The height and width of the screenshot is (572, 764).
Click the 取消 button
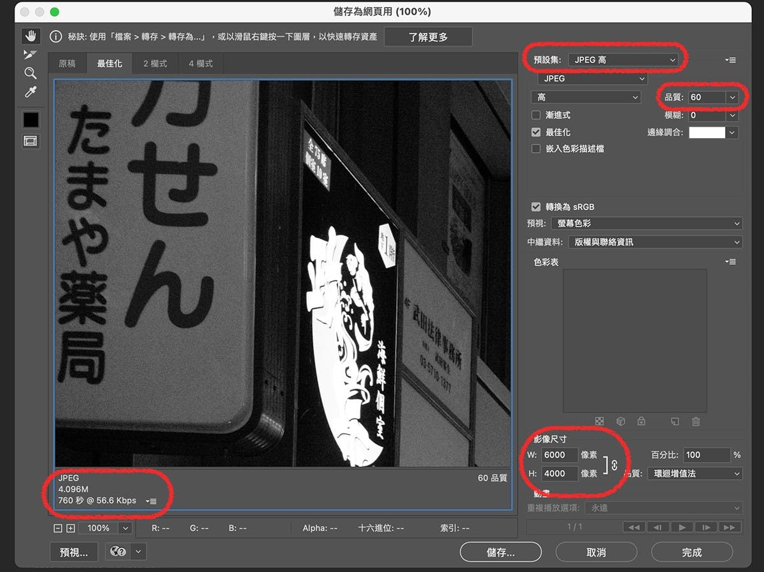[596, 552]
